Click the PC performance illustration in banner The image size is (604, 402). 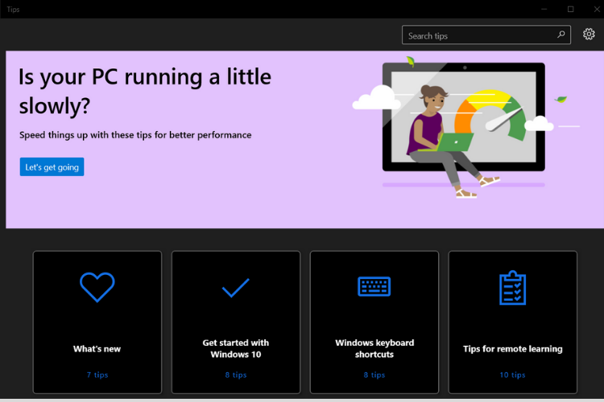[465, 127]
